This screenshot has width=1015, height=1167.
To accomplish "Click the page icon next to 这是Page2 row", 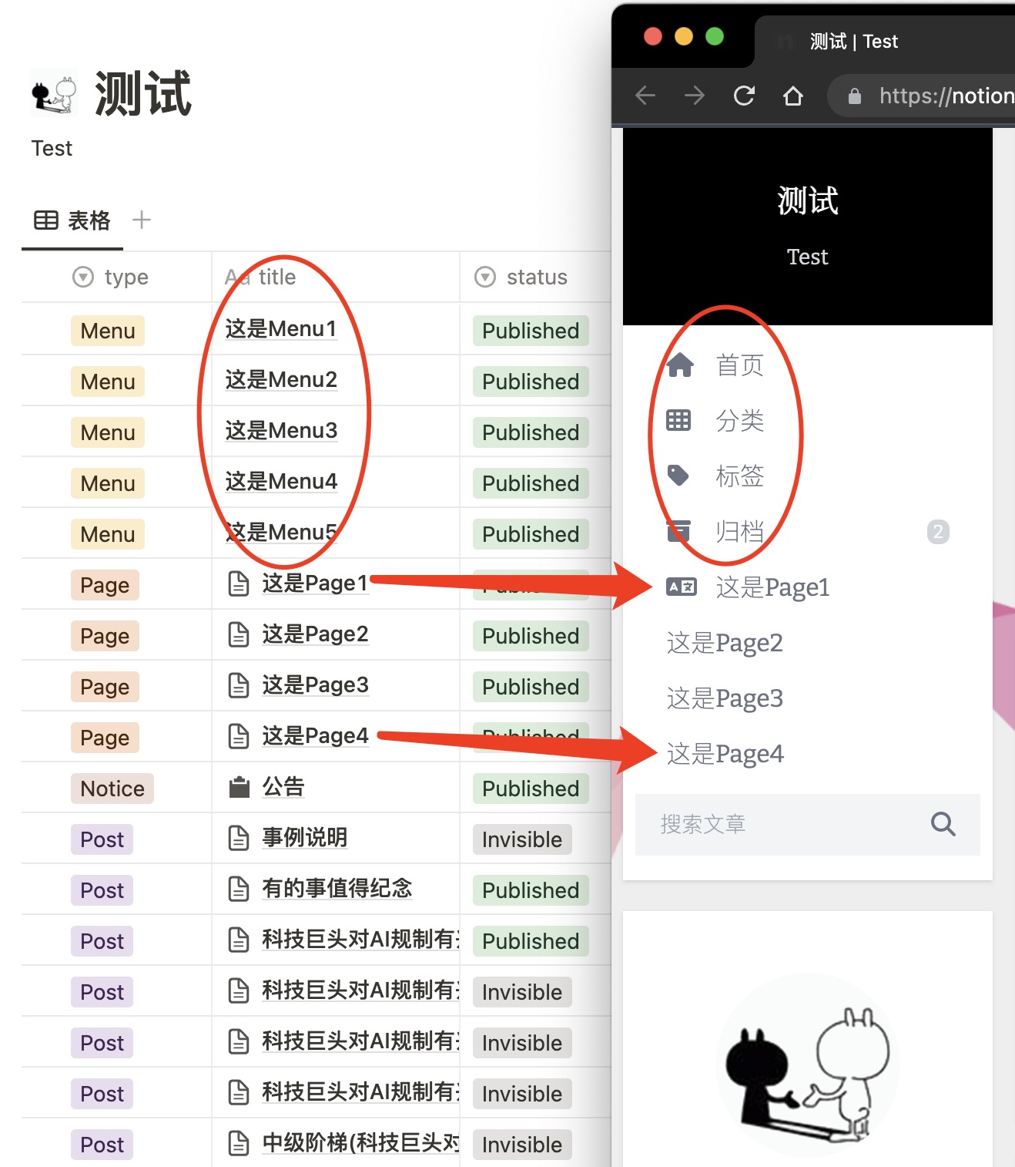I will (239, 634).
